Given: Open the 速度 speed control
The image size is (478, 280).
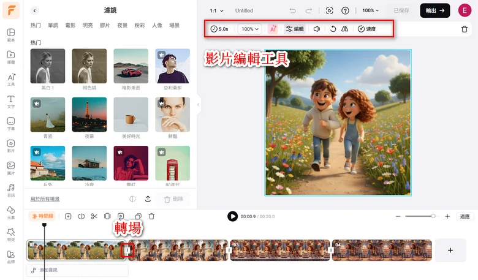Looking at the screenshot, I should tap(366, 29).
